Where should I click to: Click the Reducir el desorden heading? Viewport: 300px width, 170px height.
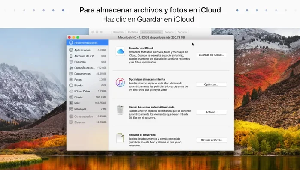pos(142,135)
